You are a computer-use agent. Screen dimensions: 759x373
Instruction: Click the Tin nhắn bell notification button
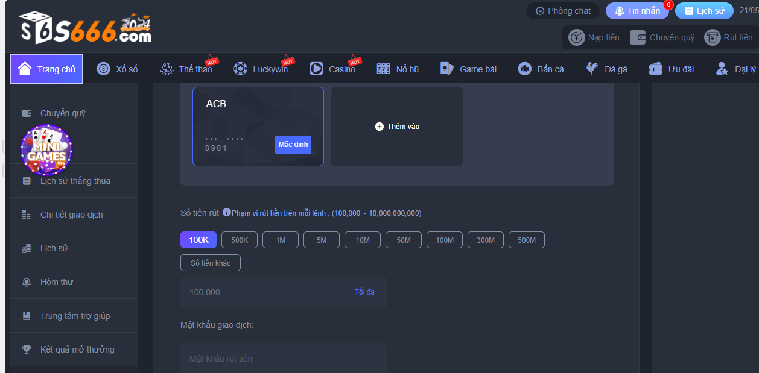point(637,11)
